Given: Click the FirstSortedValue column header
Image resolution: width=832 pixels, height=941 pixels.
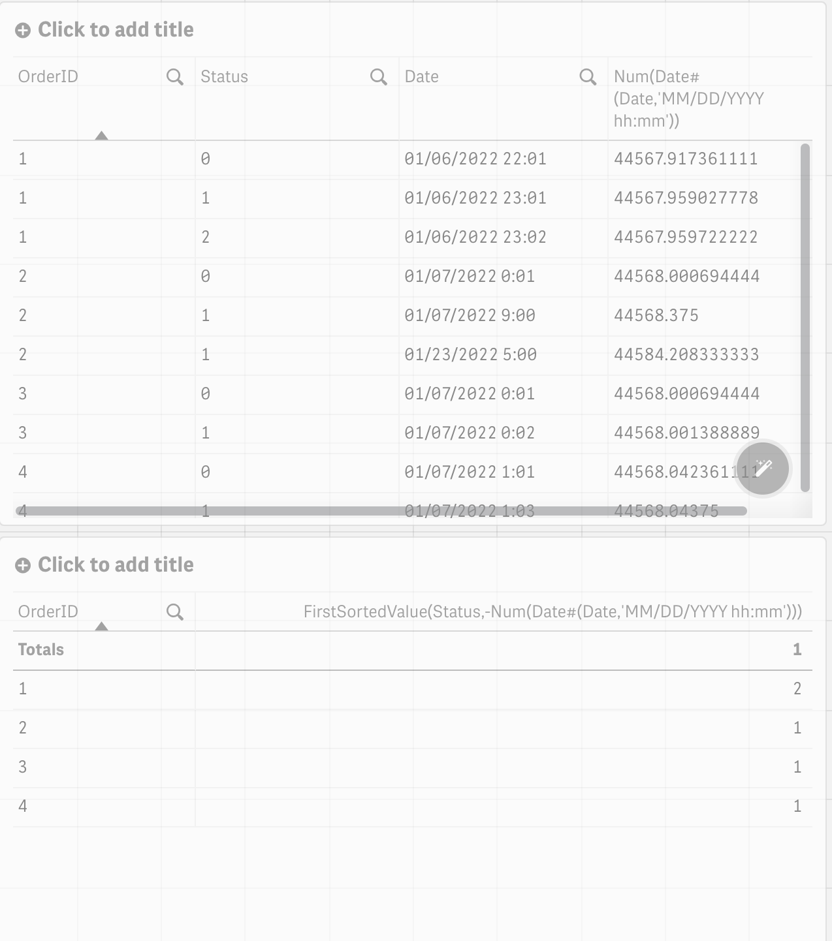Looking at the screenshot, I should 552,612.
